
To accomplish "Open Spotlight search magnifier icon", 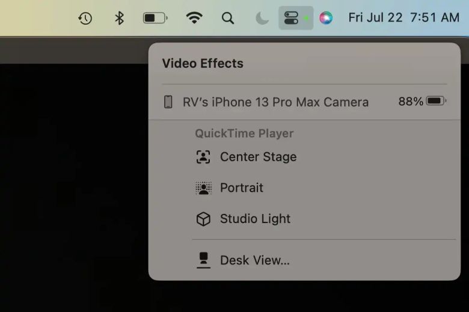I will 228,18.
